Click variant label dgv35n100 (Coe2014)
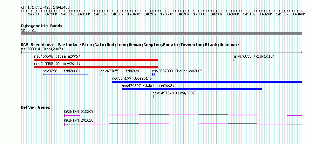 132,78
